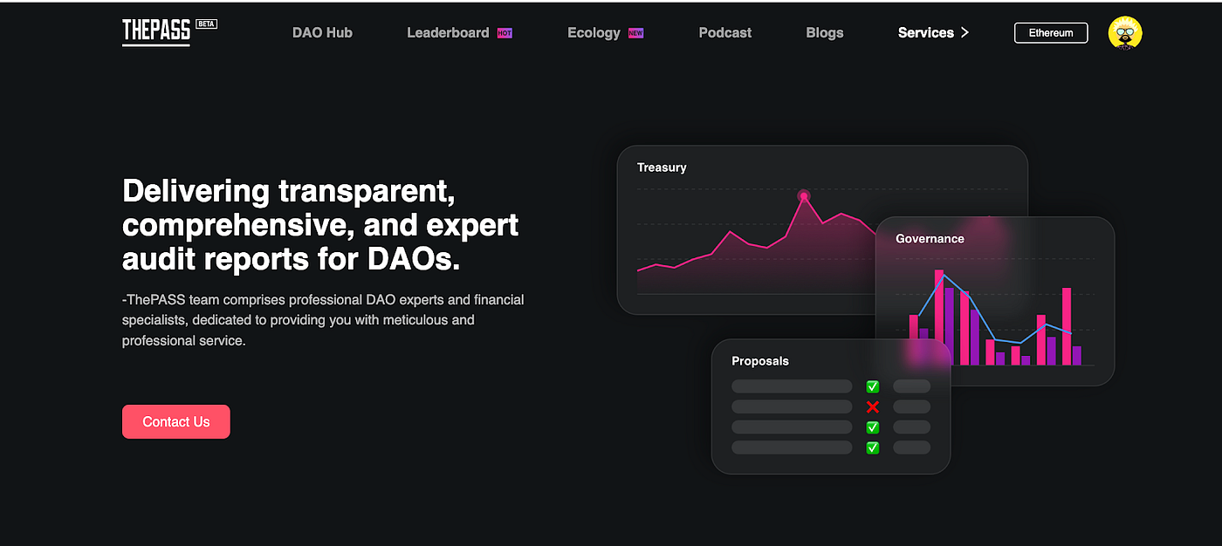Open the Ethereum network selector

[x=1051, y=33]
